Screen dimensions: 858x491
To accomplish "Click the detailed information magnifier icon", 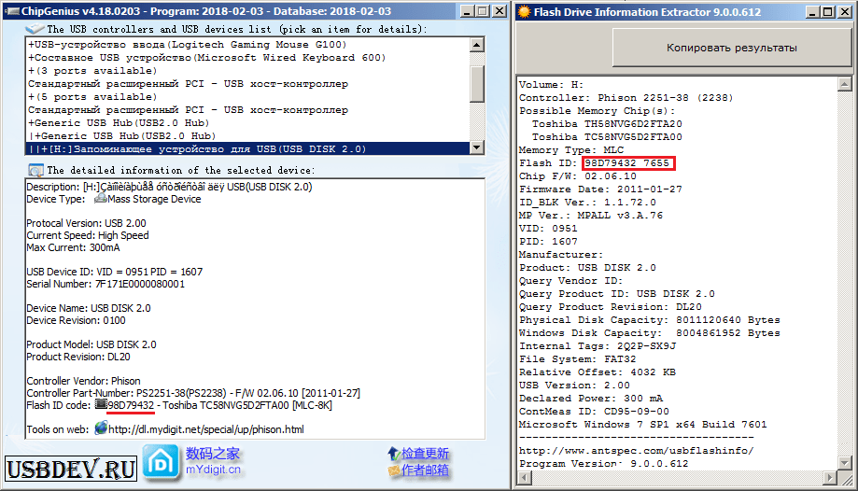I will point(35,170).
